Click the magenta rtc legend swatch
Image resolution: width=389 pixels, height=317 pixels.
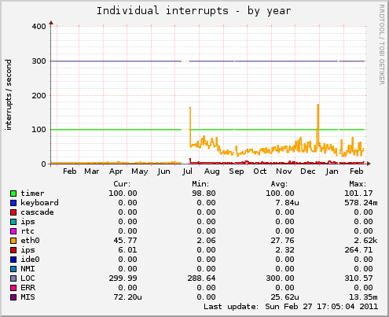point(13,231)
